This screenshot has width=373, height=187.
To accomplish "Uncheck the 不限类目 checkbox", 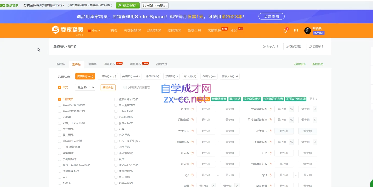I will [x=60, y=99].
